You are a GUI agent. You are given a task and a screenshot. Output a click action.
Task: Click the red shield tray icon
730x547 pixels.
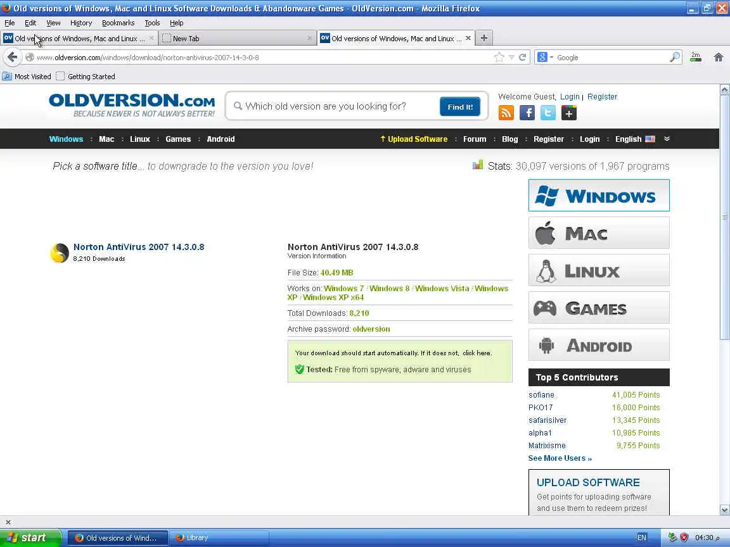[x=684, y=538]
